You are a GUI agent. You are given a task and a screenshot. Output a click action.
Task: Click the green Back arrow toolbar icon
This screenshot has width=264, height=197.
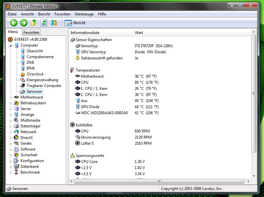pyautogui.click(x=13, y=23)
